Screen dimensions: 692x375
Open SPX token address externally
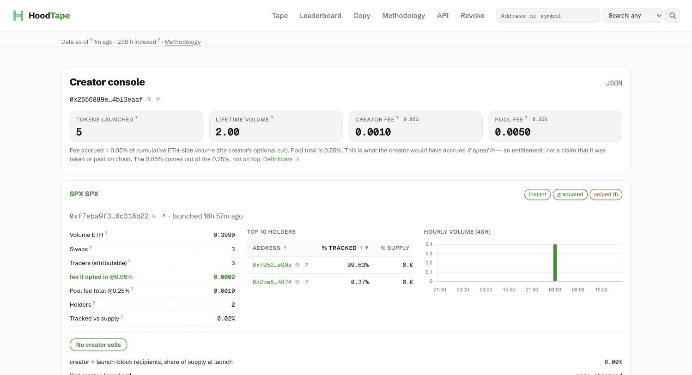[163, 216]
